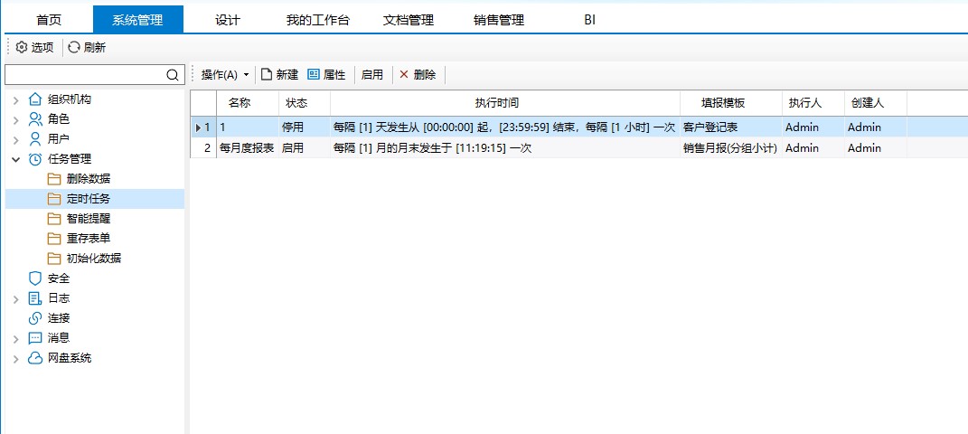Switch to the 我的工作台 tab

(x=317, y=20)
